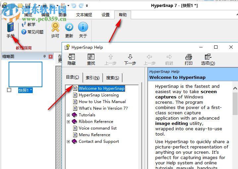Image resolution: width=238 pixels, height=169 pixels.
Task: Click the left-arrow back icon in Help
Action: 150,57
